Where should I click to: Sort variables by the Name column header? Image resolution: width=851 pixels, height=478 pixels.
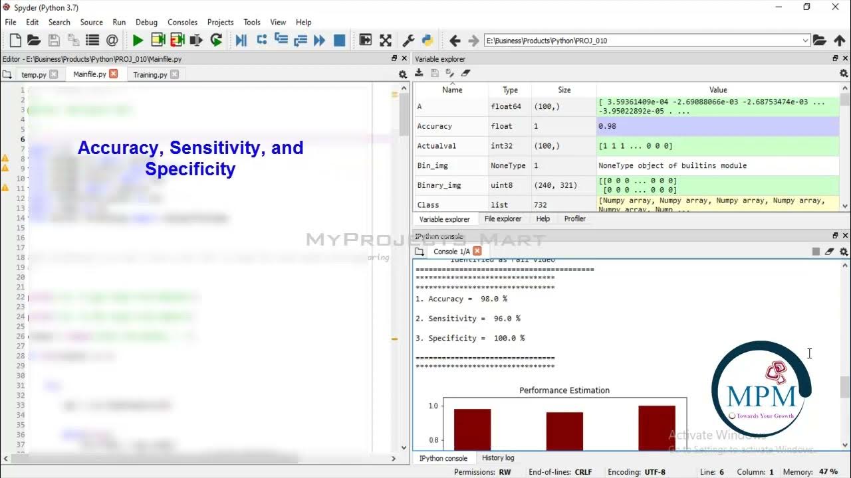[452, 90]
